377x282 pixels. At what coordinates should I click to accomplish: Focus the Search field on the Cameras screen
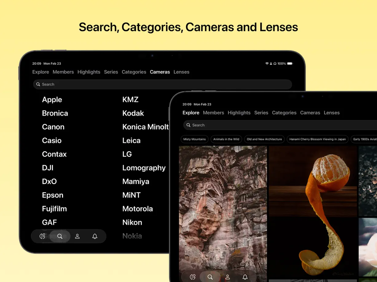[x=163, y=84]
